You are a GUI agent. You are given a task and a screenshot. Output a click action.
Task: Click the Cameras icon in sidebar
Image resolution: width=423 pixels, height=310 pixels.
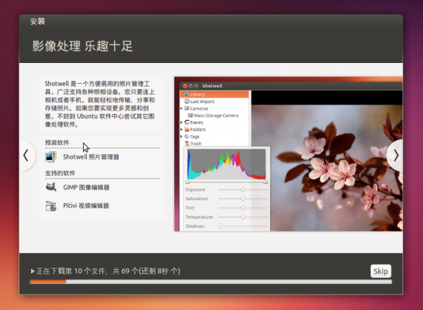click(x=187, y=108)
